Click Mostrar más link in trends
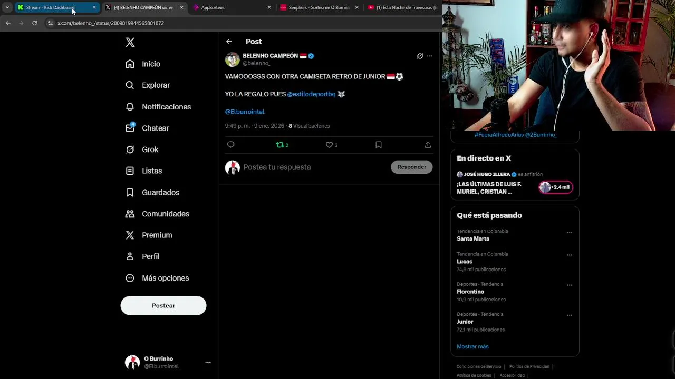 click(x=472, y=346)
